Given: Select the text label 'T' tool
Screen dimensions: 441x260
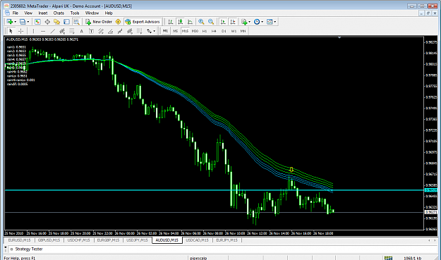Looking at the screenshot, I should [x=91, y=31].
